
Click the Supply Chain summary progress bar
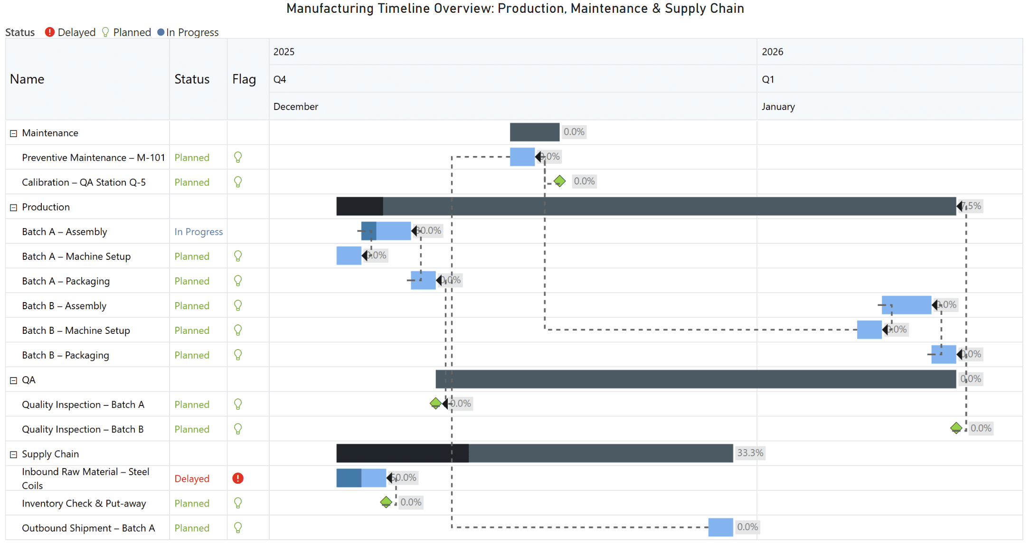534,453
